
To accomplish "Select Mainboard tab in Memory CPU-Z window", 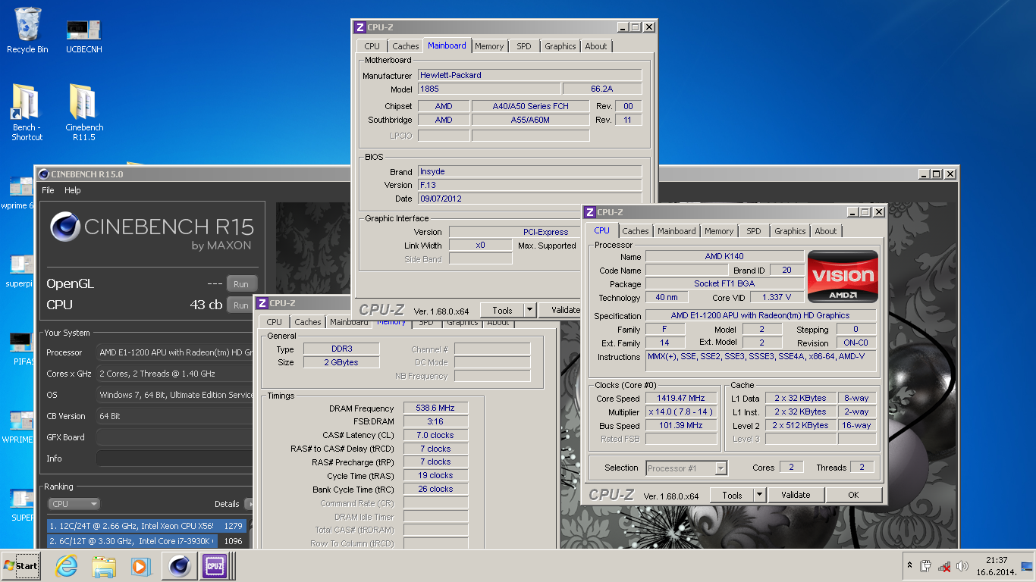I will 349,322.
